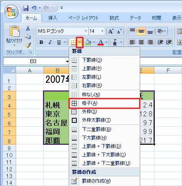This screenshot has height=186, width=182.
Task: Click the Increase Font Size icon
Action: click(111, 31)
